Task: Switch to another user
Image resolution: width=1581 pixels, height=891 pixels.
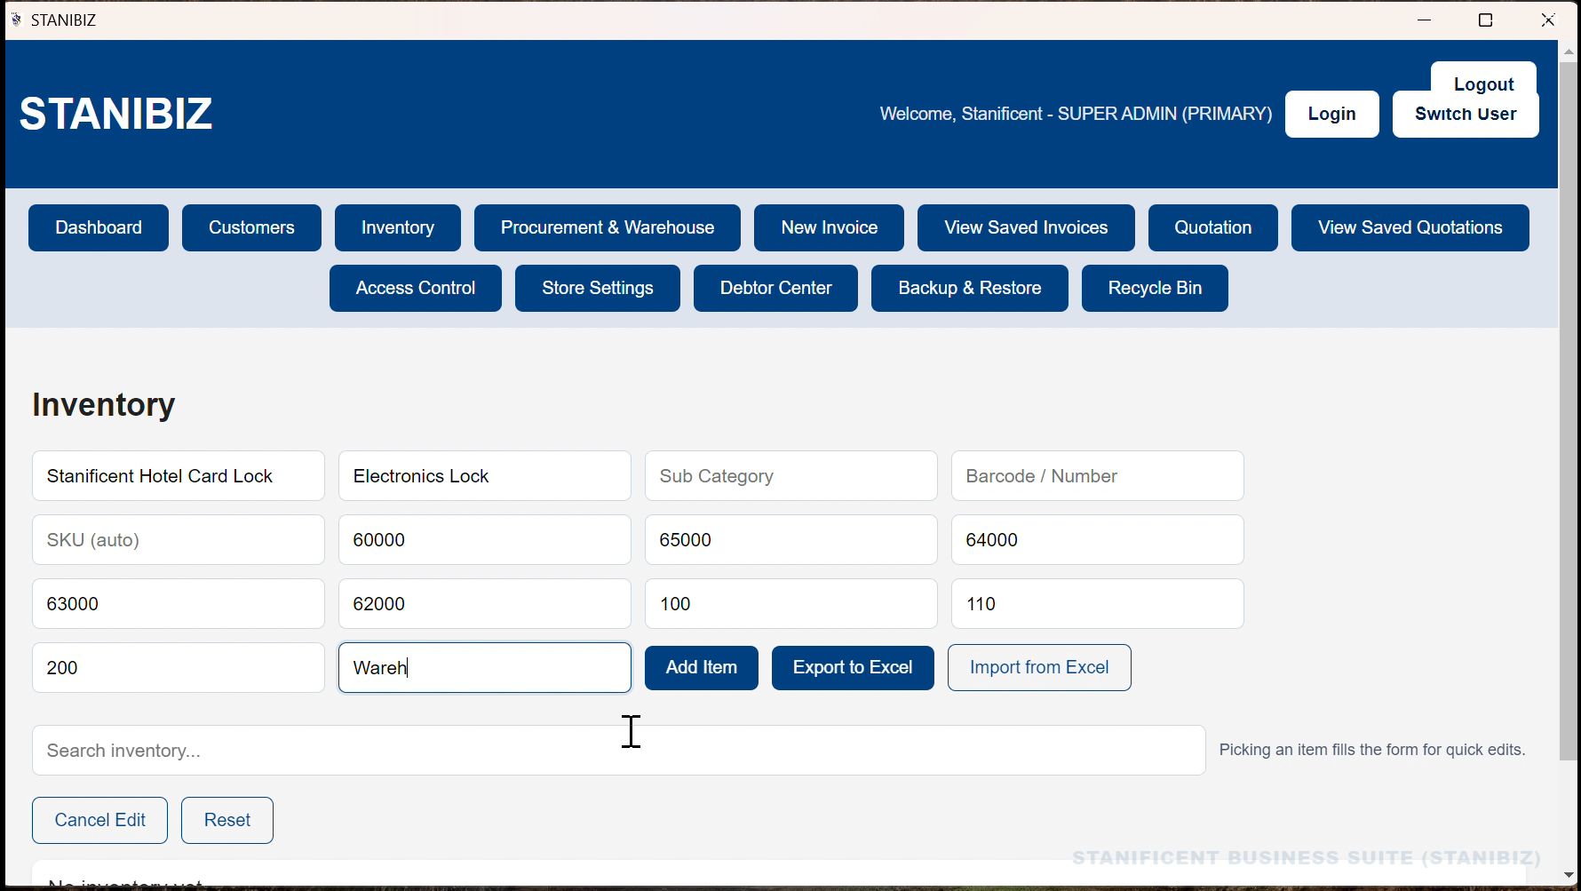Action: click(x=1465, y=114)
